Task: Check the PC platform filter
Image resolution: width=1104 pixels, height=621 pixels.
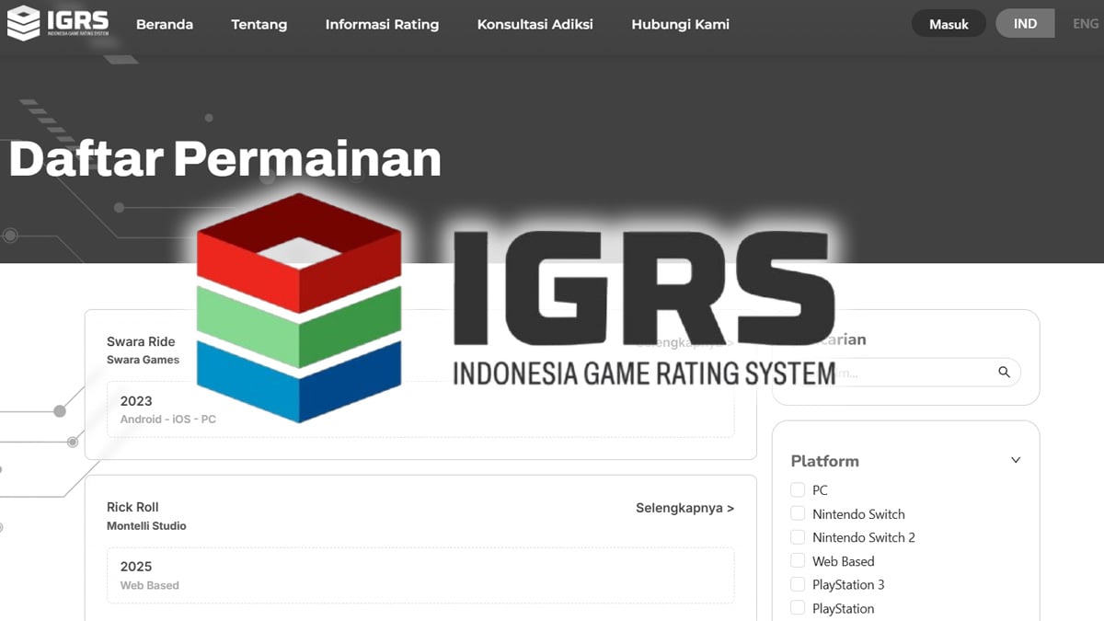Action: coord(797,490)
